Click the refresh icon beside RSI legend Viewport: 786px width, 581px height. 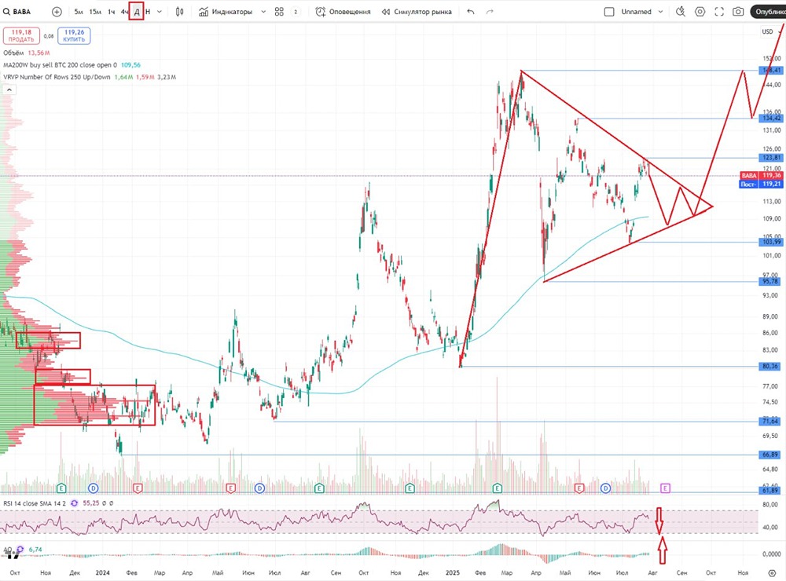tap(74, 502)
